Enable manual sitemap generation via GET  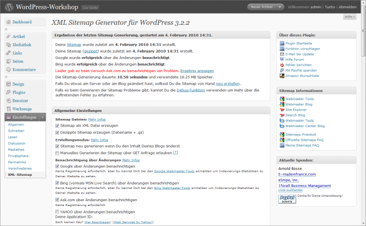click(x=58, y=152)
